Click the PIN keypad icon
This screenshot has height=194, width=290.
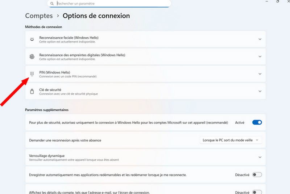pyautogui.click(x=32, y=74)
